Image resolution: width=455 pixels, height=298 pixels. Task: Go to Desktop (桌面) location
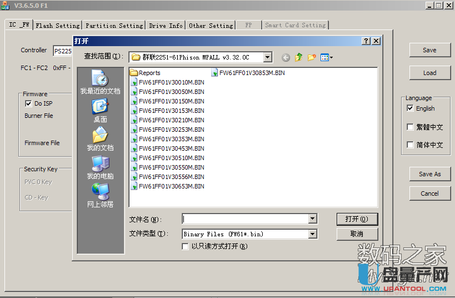(100, 110)
